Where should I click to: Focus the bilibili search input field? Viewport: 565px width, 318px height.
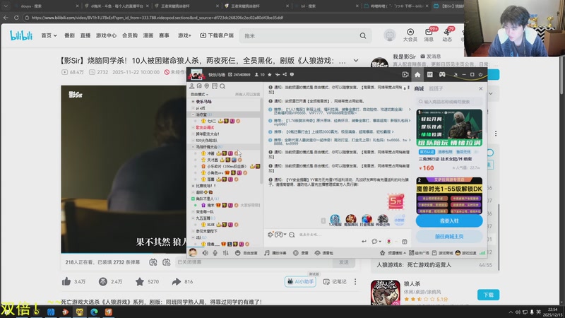pyautogui.click(x=299, y=36)
